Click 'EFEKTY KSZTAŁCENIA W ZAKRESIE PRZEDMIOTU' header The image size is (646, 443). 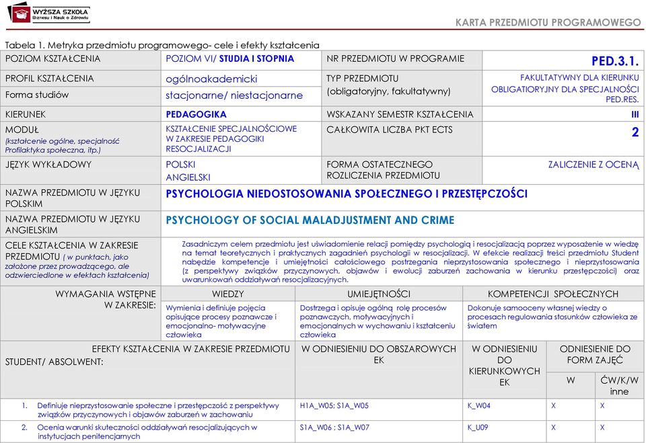(190, 349)
